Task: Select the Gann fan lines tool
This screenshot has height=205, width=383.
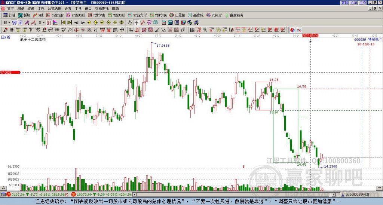Action: (x=137, y=30)
